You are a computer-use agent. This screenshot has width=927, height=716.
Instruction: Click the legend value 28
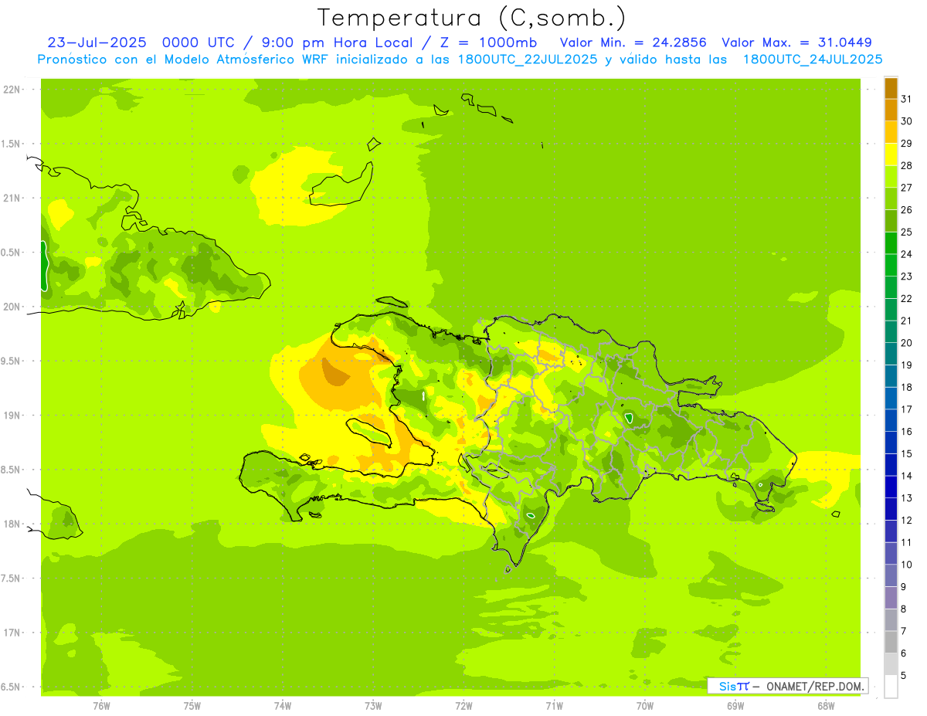click(907, 165)
